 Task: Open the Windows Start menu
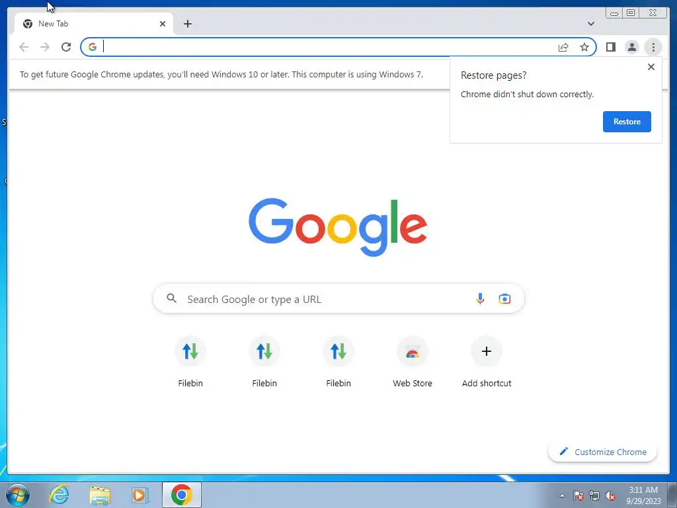point(17,495)
